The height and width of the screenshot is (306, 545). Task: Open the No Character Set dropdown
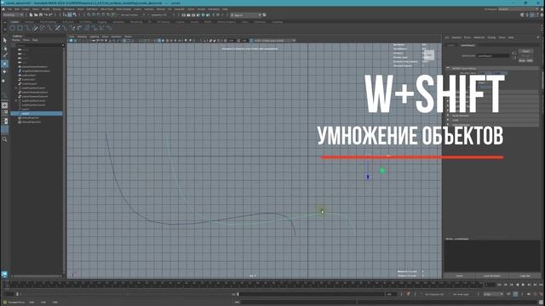click(434, 294)
